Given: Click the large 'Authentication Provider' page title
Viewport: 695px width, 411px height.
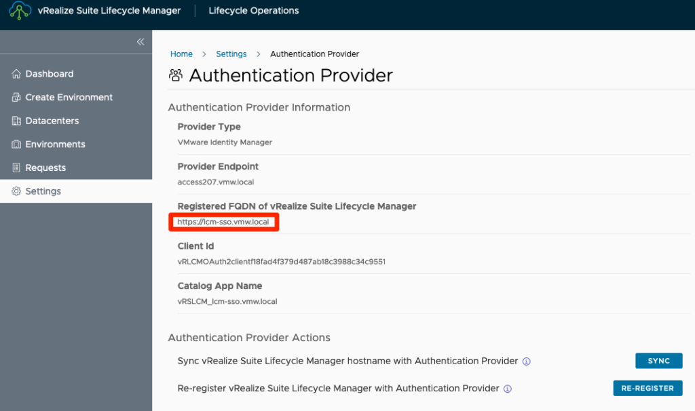Looking at the screenshot, I should pyautogui.click(x=291, y=75).
